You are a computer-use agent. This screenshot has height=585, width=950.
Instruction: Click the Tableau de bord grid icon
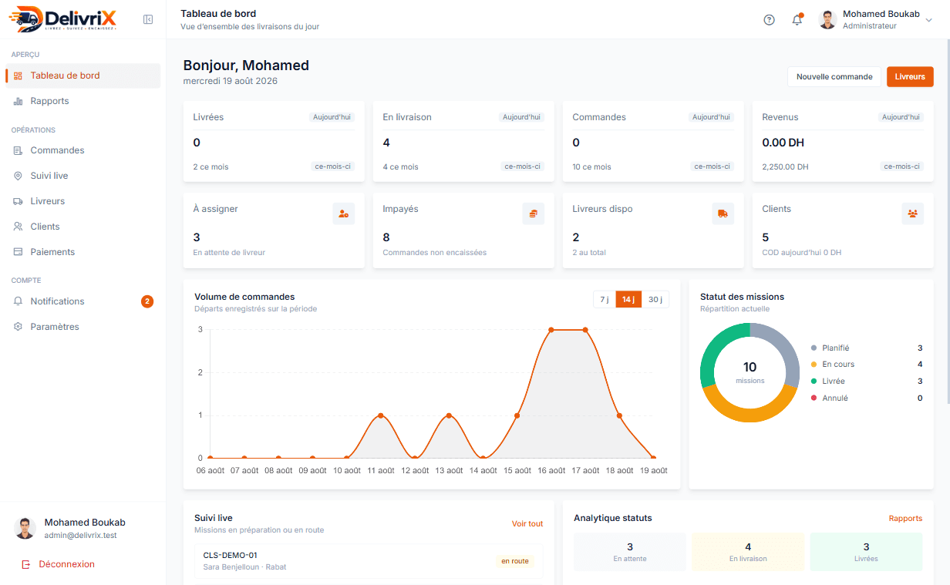pyautogui.click(x=18, y=76)
